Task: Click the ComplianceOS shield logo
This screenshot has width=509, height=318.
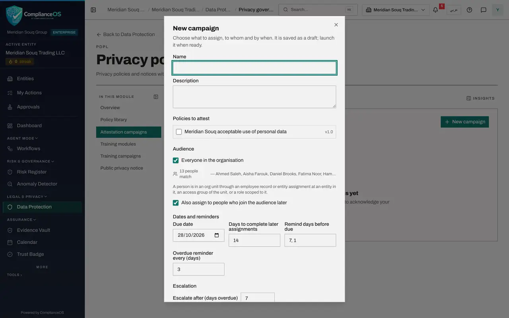Action: pyautogui.click(x=14, y=16)
